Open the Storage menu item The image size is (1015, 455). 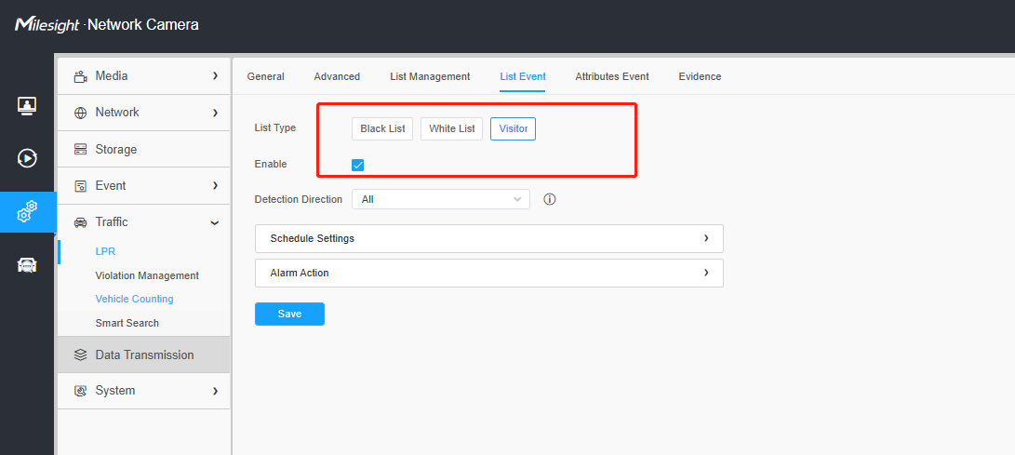[143, 150]
